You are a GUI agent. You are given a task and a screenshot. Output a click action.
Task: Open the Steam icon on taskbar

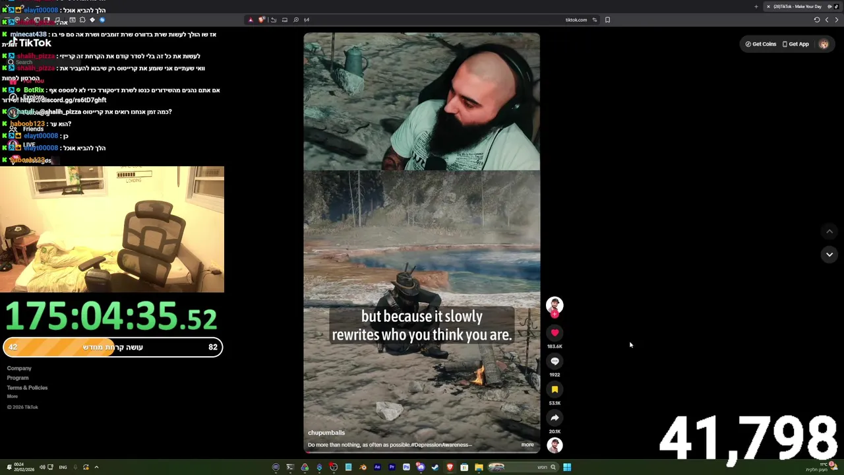tap(435, 468)
